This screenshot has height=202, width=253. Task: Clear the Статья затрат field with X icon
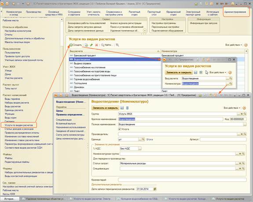click(240, 163)
